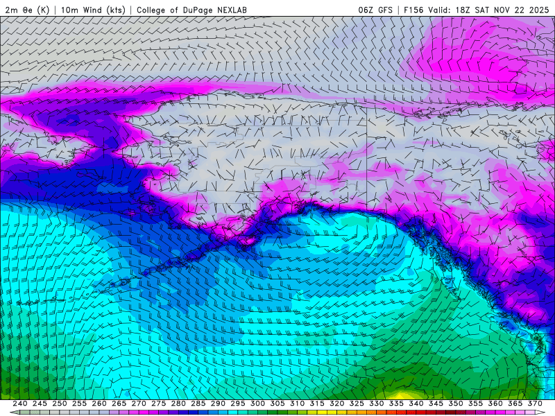Click the '2m θe (K)' header label
The width and height of the screenshot is (555, 416).
pos(27,10)
